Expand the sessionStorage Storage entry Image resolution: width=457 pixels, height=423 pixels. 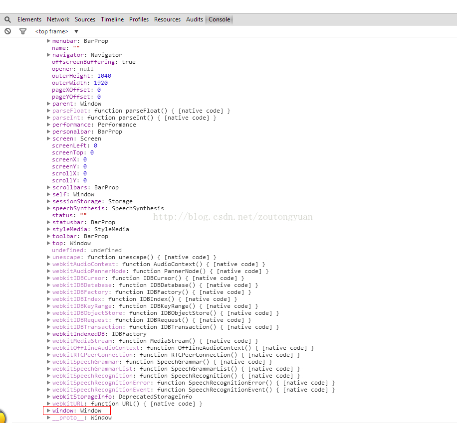point(48,201)
